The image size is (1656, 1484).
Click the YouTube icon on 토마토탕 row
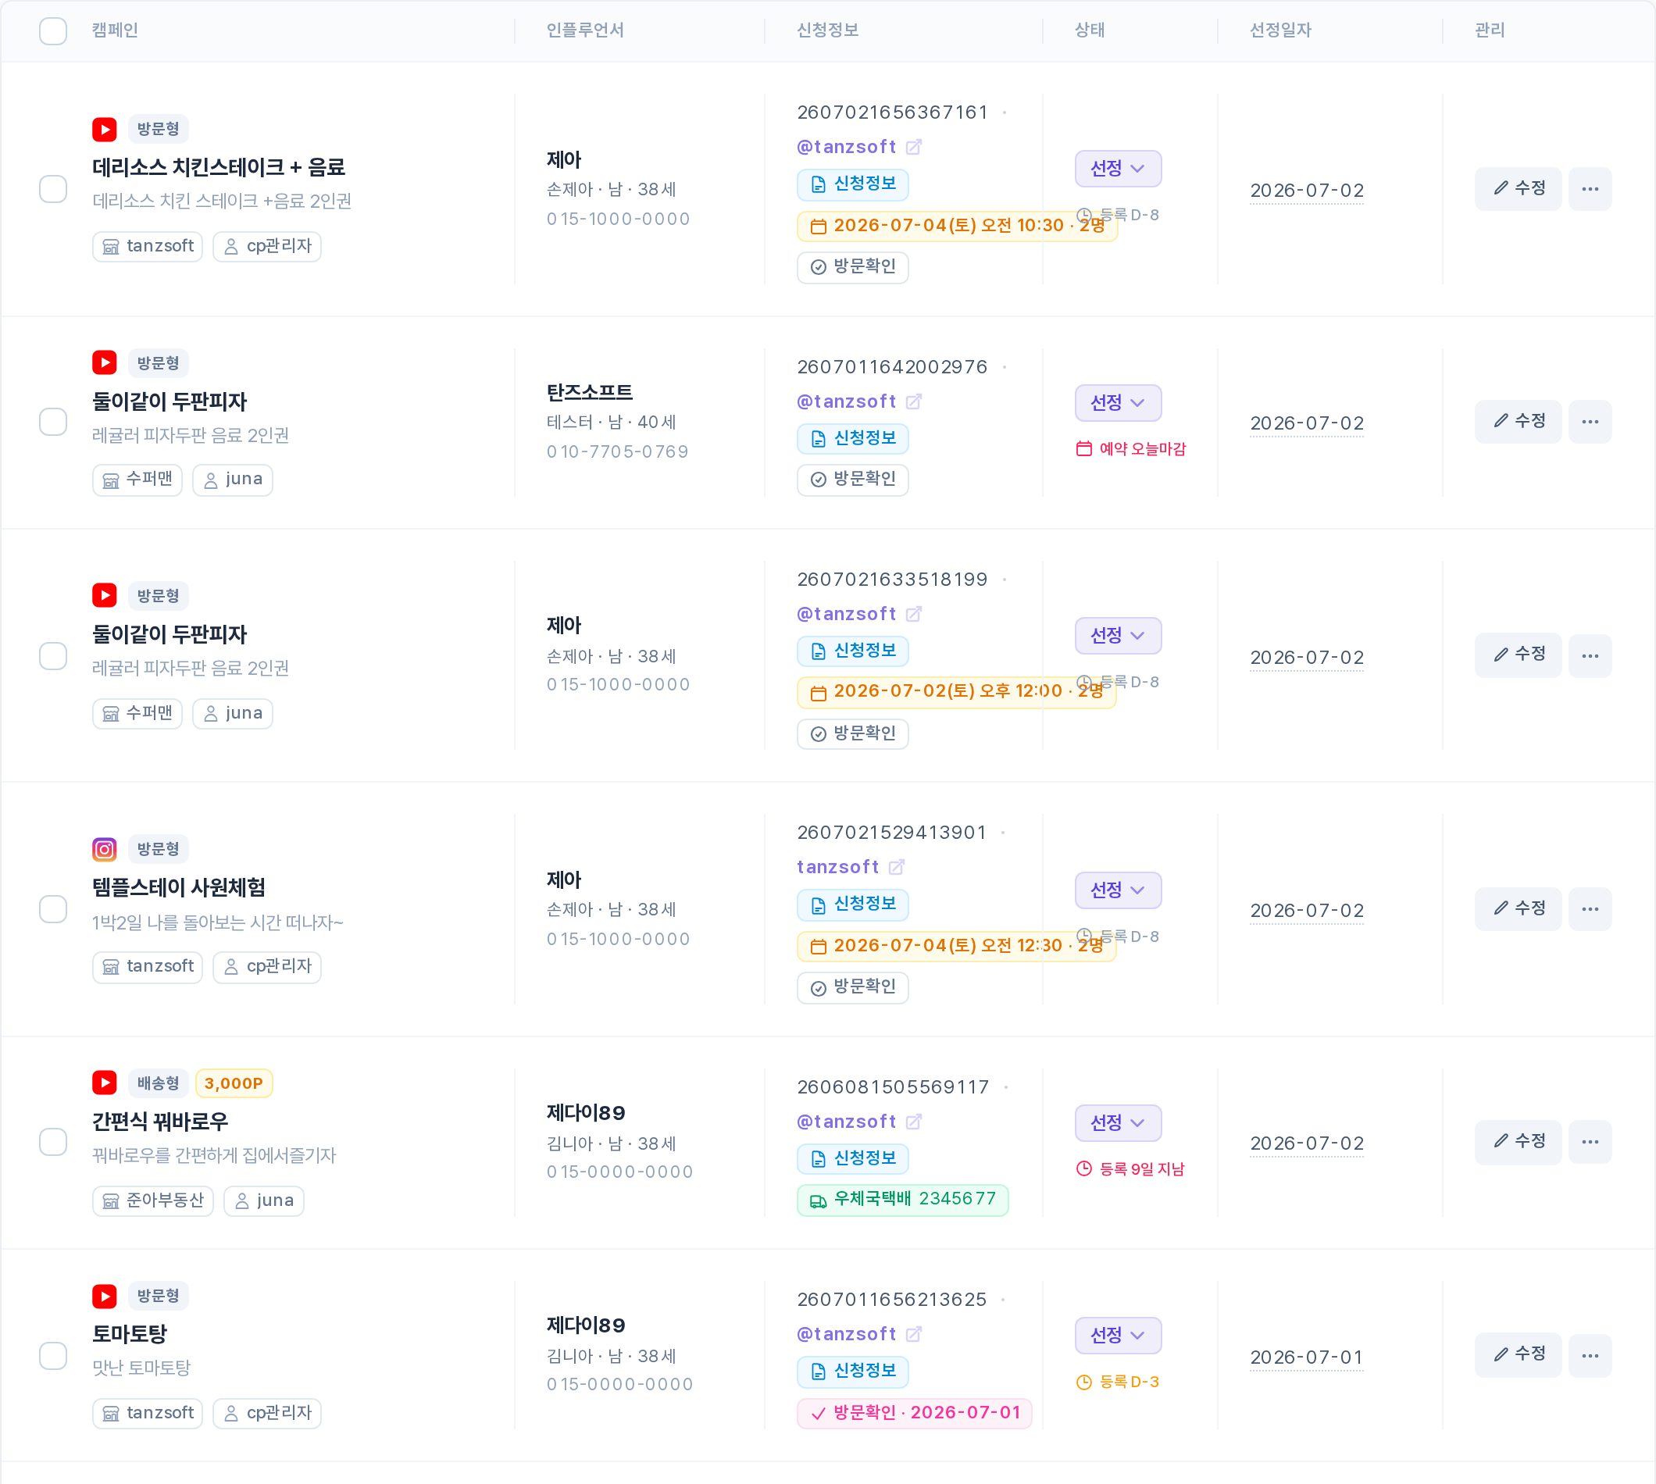click(x=105, y=1296)
